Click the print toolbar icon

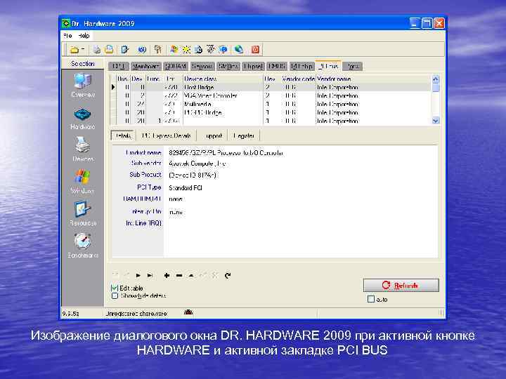click(97, 50)
